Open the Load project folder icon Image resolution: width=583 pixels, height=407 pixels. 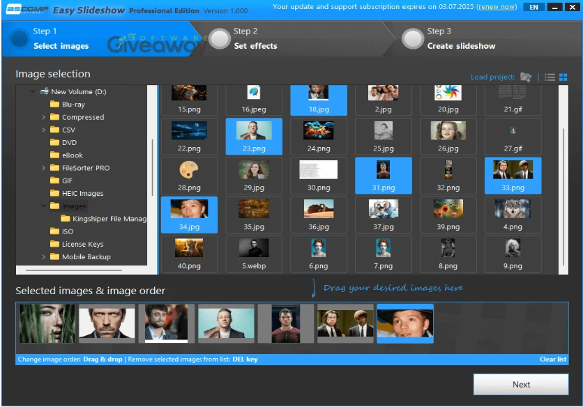[525, 77]
